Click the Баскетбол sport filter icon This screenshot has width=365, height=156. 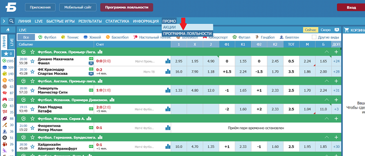point(108,37)
